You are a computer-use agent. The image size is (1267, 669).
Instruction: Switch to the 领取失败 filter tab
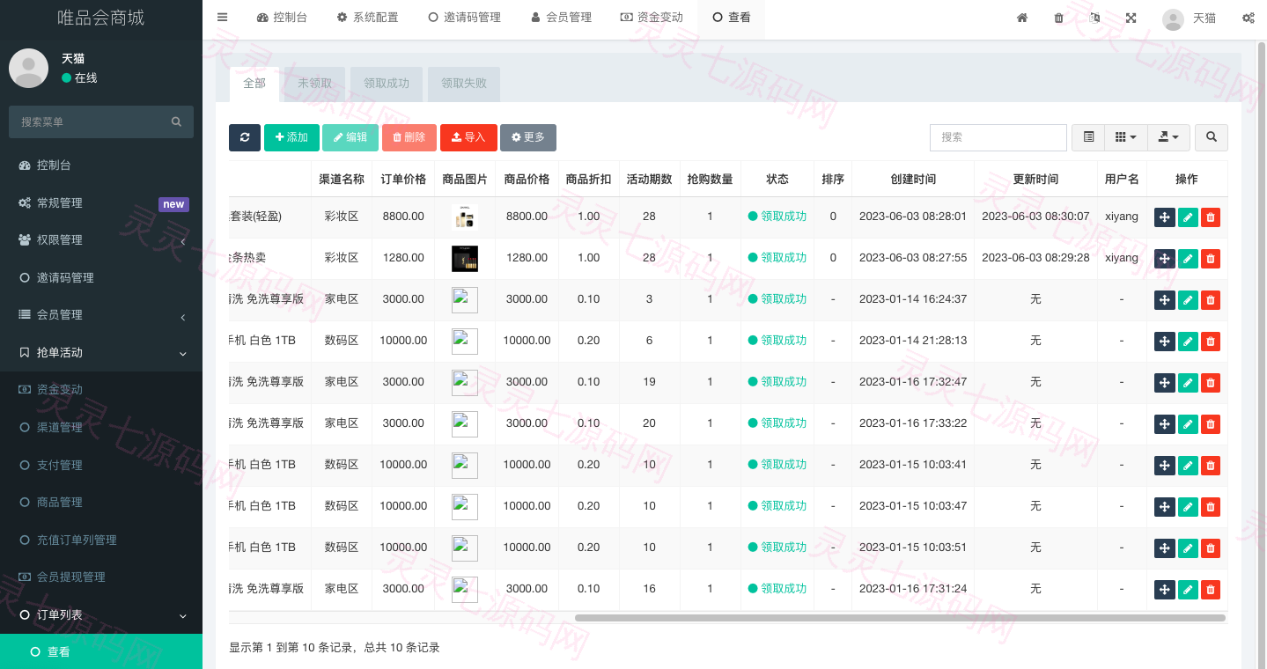(464, 84)
